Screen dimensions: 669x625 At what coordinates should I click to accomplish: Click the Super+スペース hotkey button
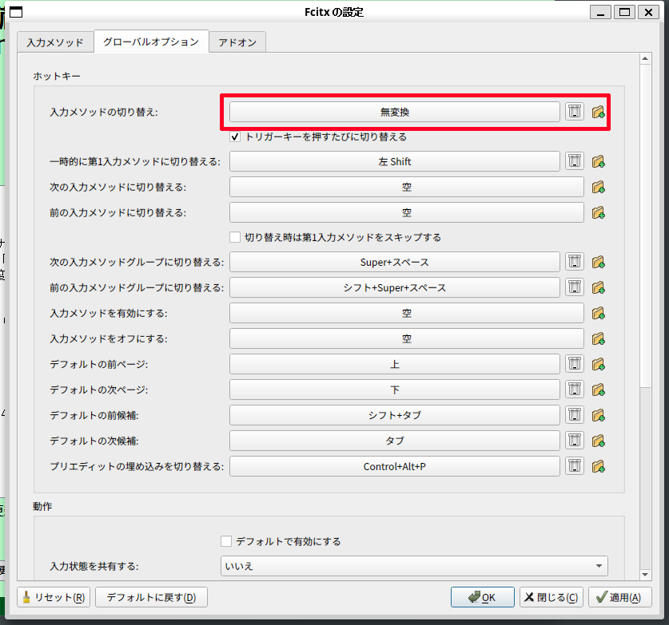tap(395, 262)
